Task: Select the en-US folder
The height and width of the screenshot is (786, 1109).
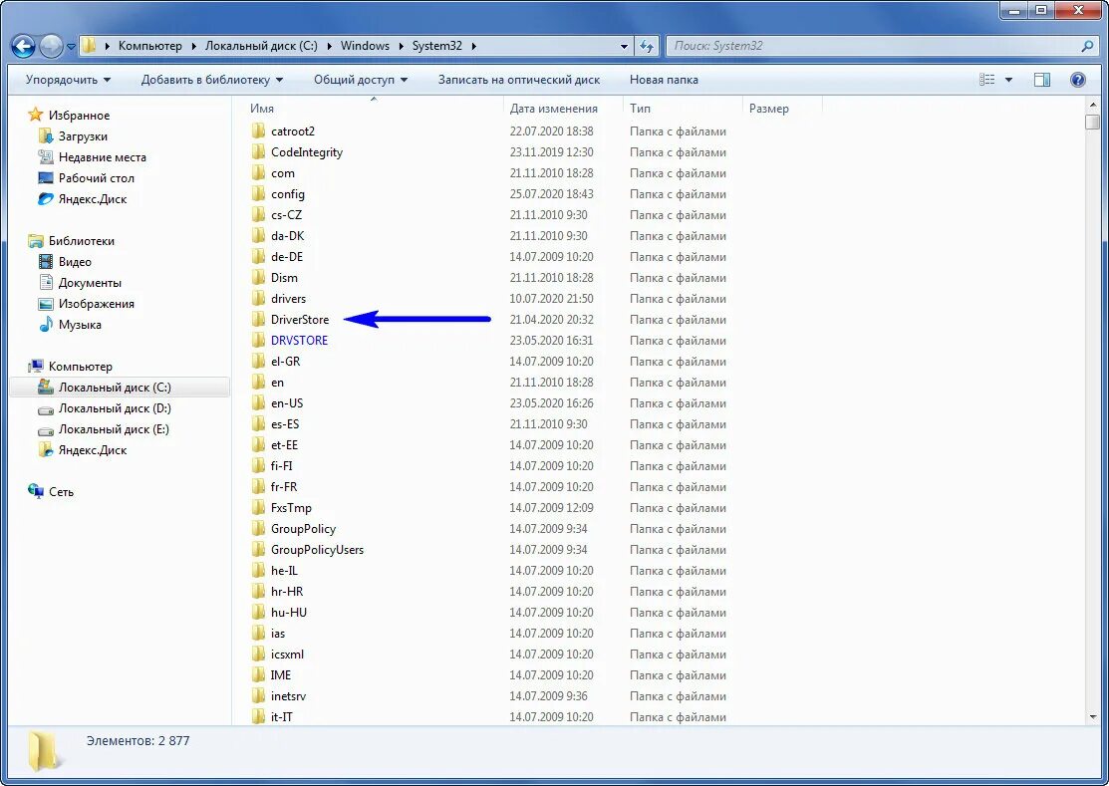Action: (x=286, y=402)
